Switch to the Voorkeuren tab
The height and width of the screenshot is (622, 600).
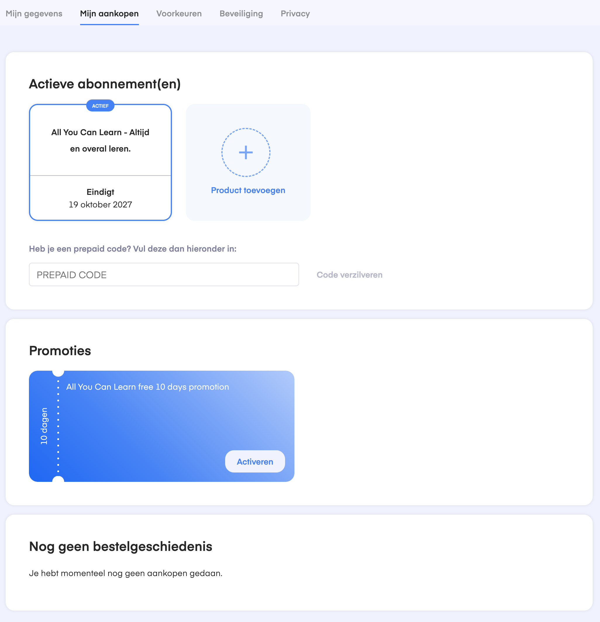(x=179, y=14)
